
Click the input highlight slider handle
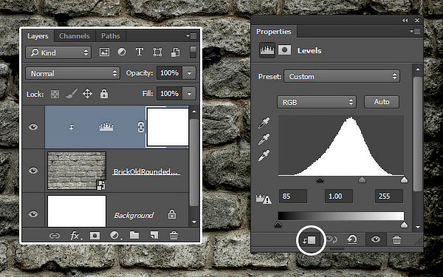404,179
